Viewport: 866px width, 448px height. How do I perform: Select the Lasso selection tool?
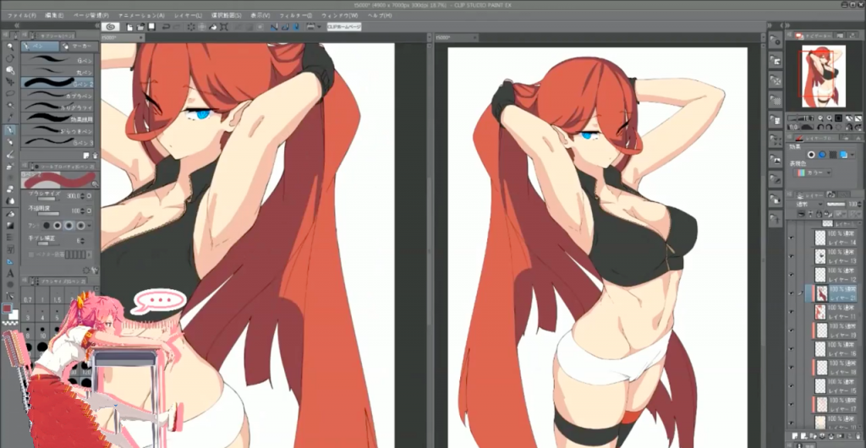10,93
